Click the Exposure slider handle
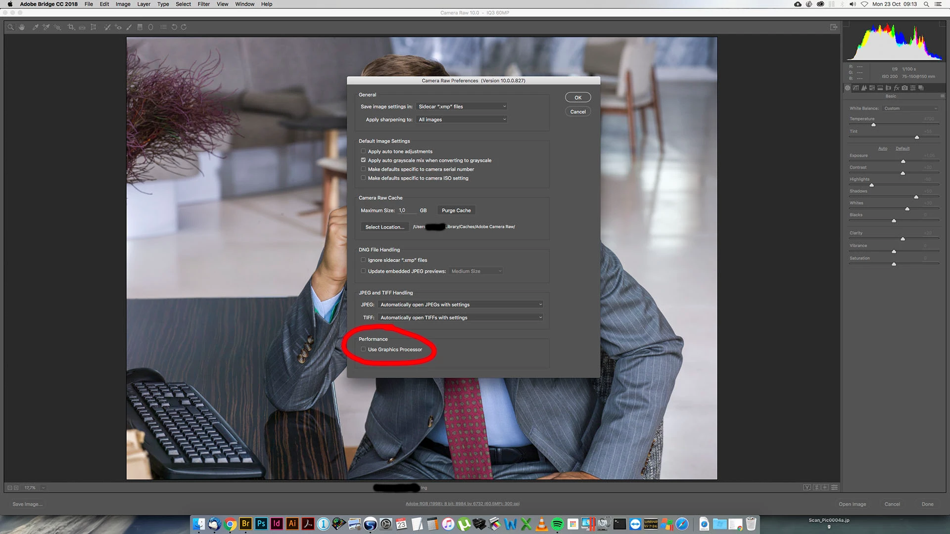The width and height of the screenshot is (950, 534). 903,161
